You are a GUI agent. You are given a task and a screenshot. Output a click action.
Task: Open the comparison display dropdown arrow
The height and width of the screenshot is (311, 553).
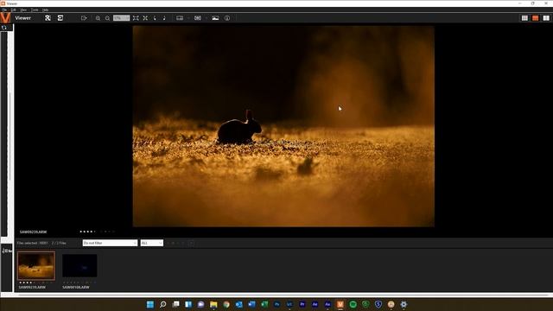188,18
